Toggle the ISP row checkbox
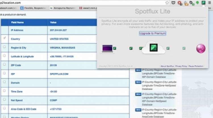The image size is (213, 118). (x=4, y=73)
